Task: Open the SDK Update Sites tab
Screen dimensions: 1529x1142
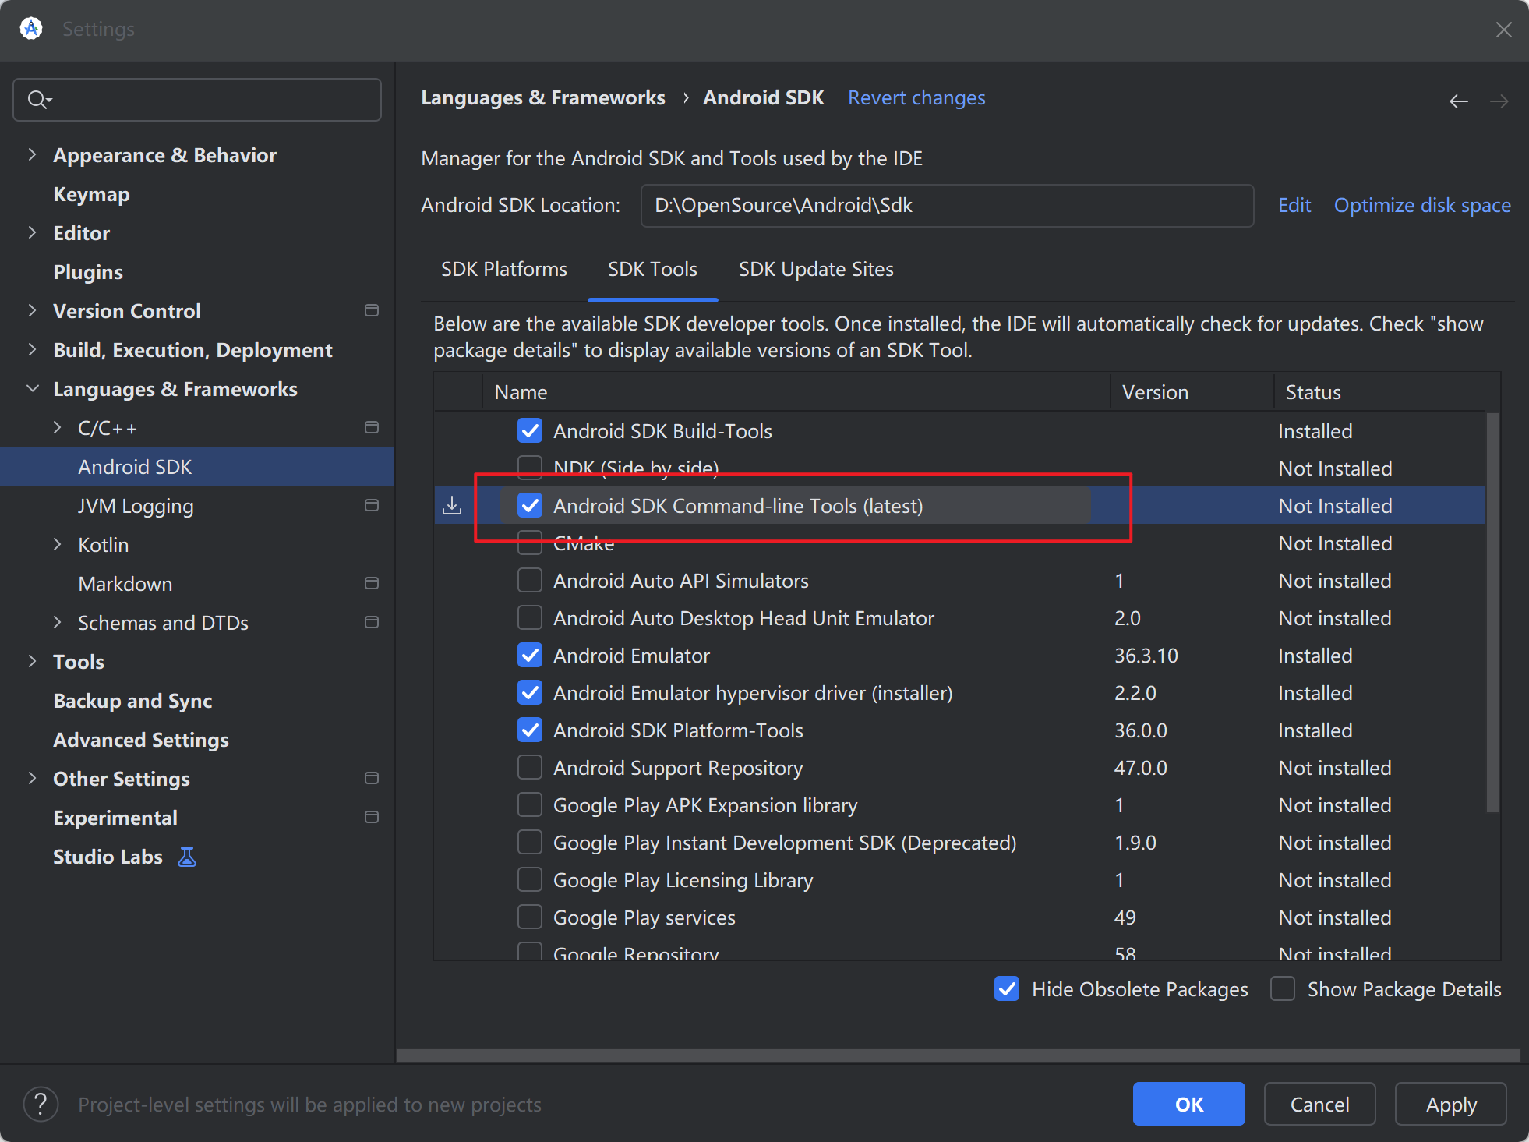Action: coord(815,270)
